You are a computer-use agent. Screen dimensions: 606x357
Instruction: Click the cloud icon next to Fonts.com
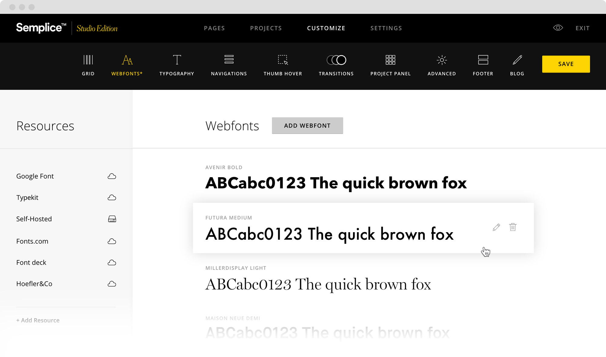pyautogui.click(x=112, y=241)
